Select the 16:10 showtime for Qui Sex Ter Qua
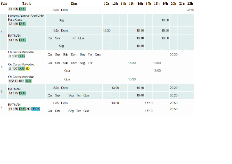This screenshot has width=232, height=164. coord(140,38)
